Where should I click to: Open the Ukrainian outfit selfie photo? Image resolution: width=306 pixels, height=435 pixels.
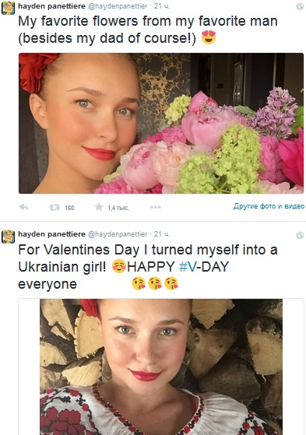pos(161,367)
